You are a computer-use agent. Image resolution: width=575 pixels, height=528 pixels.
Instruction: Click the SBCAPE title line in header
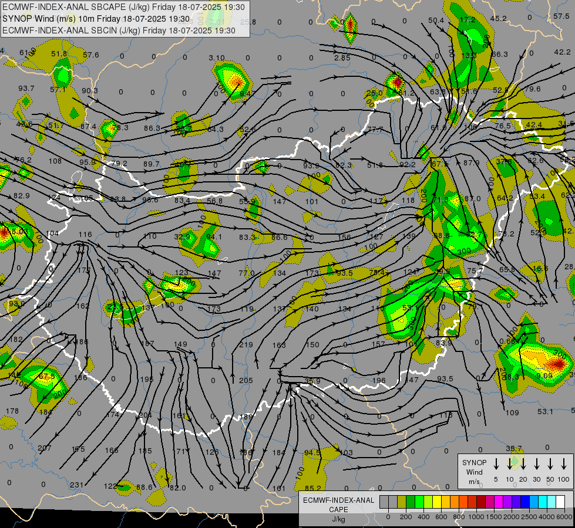click(123, 7)
